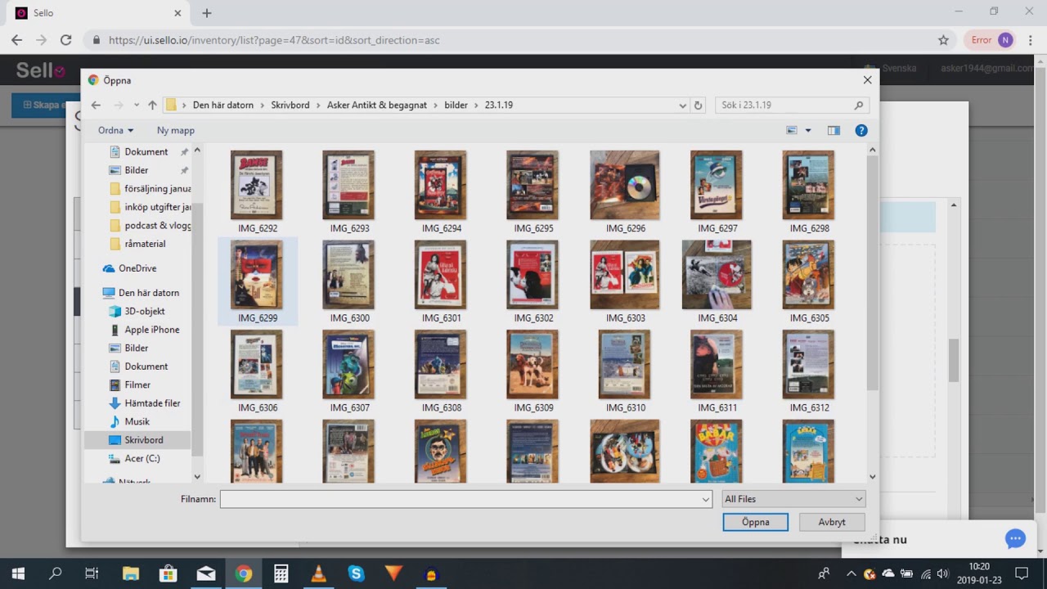Expand the Filnamn combo box dropdown

coord(705,499)
